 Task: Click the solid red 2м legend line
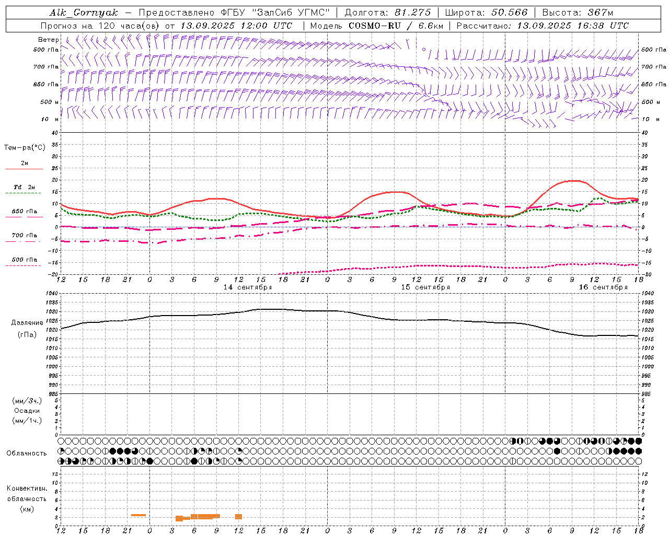[x=24, y=169]
